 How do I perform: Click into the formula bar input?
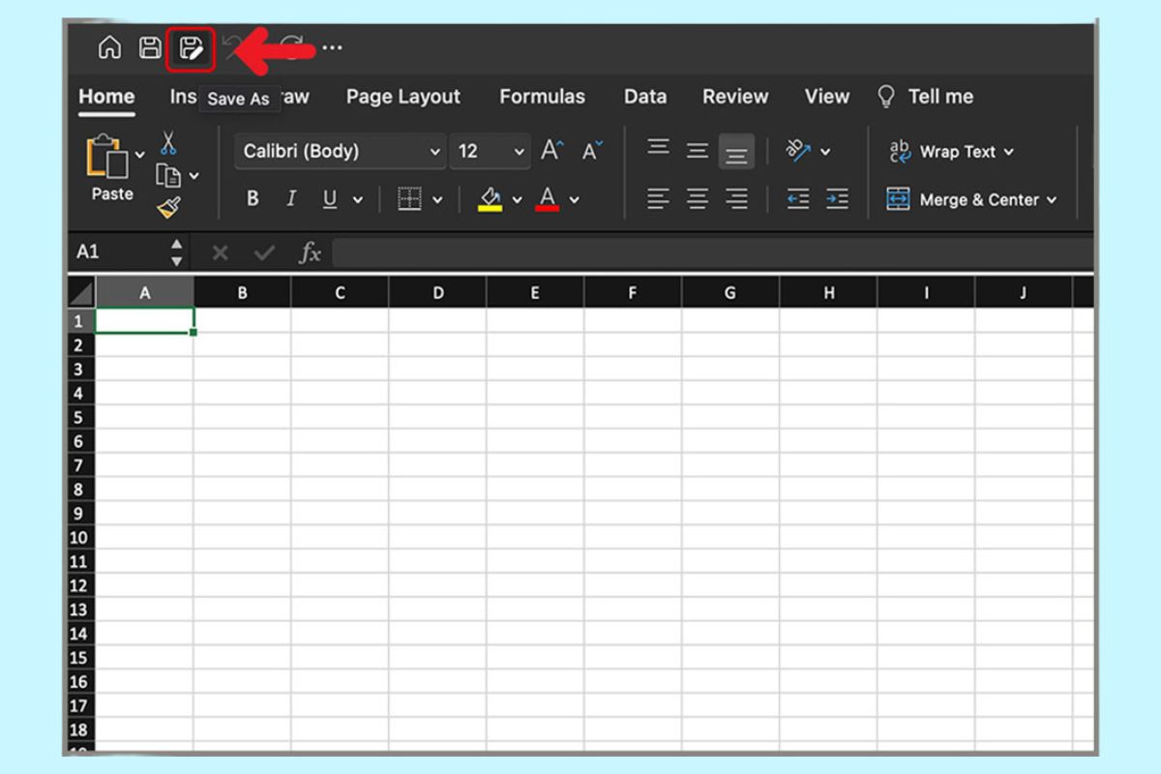pos(713,253)
